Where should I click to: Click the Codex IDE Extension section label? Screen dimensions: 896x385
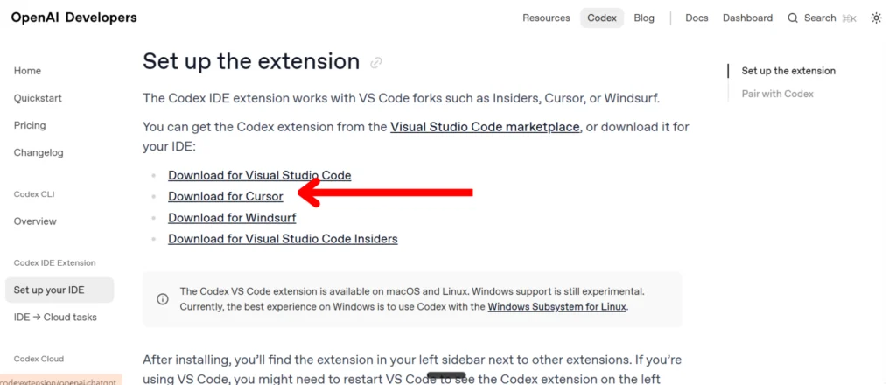(54, 262)
